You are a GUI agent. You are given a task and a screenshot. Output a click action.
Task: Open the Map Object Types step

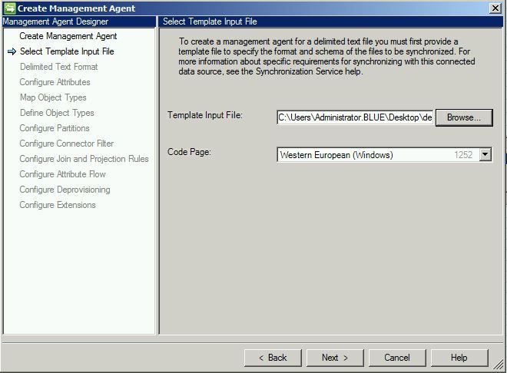click(53, 97)
